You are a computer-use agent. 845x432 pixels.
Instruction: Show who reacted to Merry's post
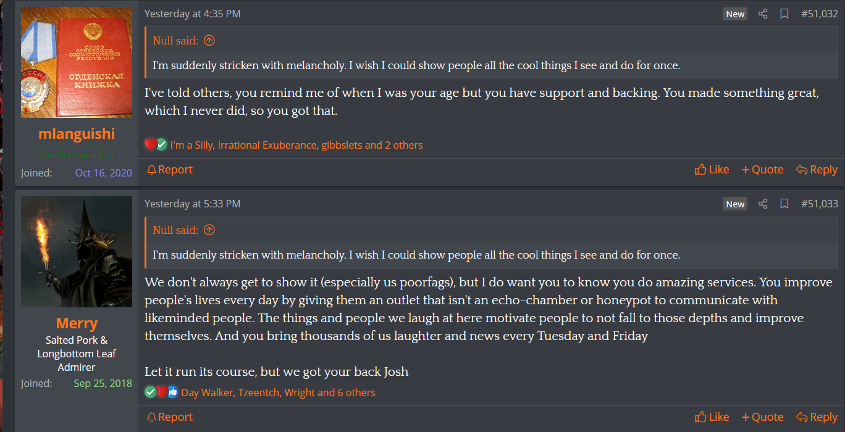[x=278, y=393]
